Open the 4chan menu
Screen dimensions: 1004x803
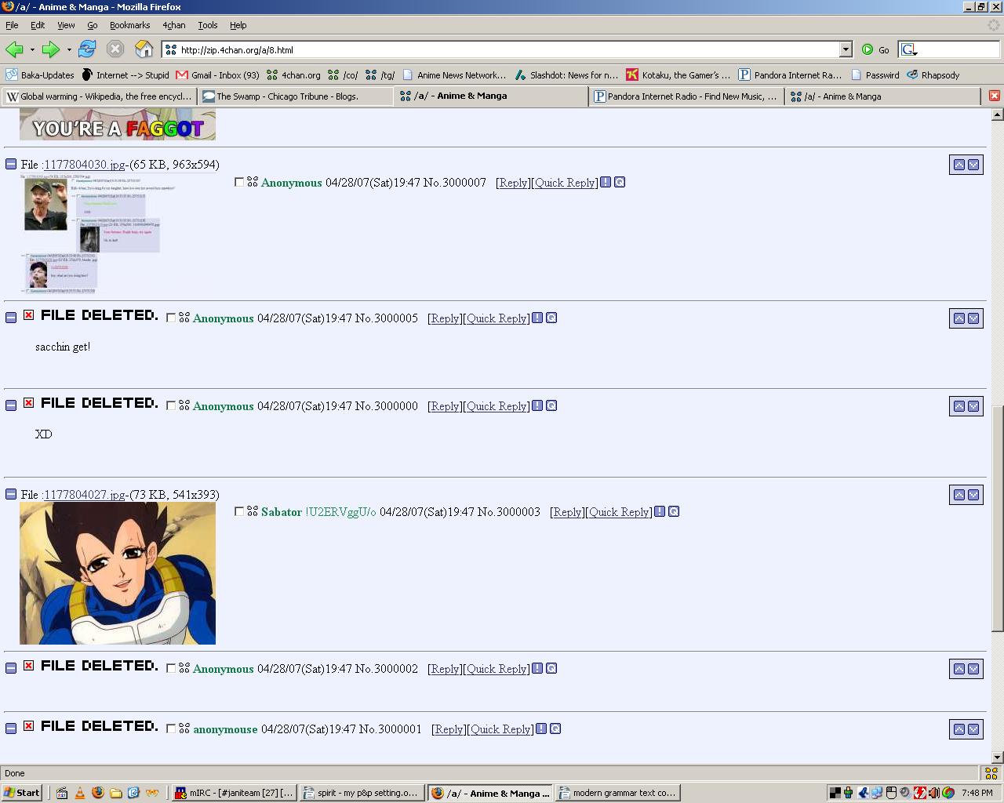point(174,25)
